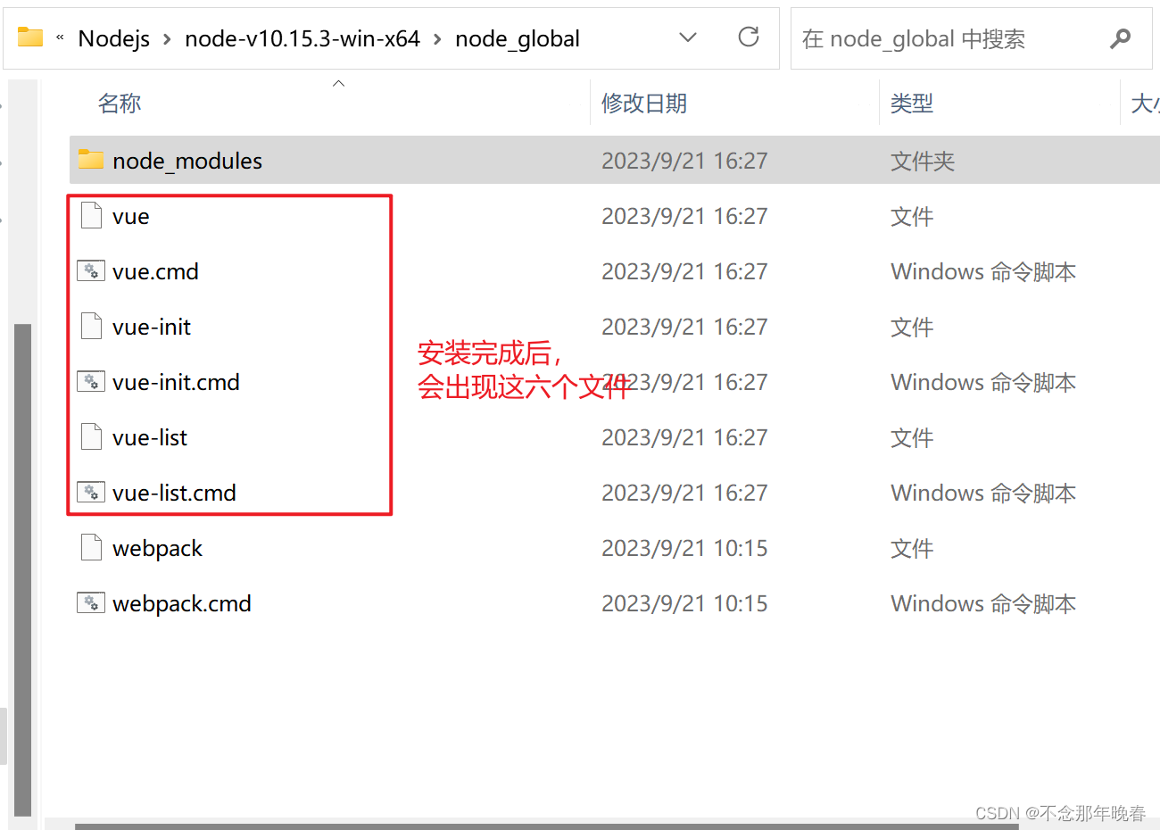Click the vue-list file icon
Viewport: 1160px width, 830px height.
point(91,437)
